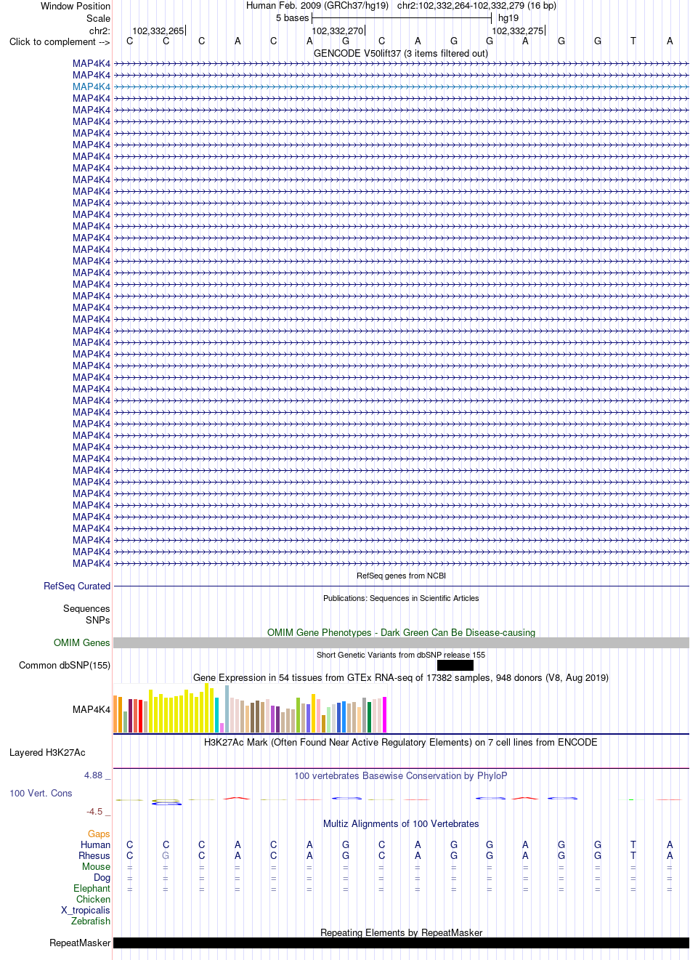Open 'Short Genetic Variants from dbSNP release 155' title
The width and height of the screenshot is (690, 960).
point(401,655)
